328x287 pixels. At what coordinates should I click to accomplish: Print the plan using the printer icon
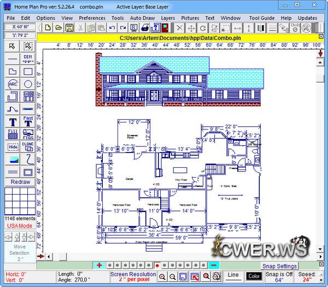coord(144,28)
